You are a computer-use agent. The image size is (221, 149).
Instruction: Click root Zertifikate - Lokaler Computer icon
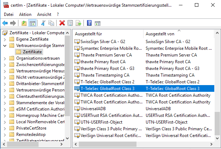point(5,33)
